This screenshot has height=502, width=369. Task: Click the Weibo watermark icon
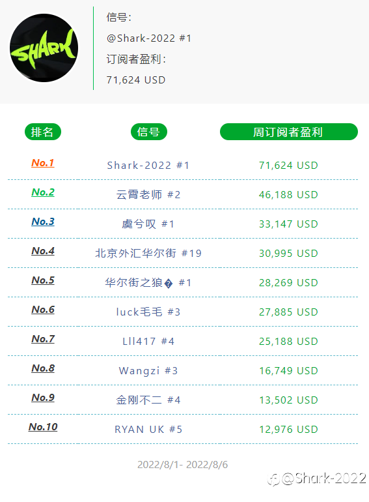tap(274, 480)
